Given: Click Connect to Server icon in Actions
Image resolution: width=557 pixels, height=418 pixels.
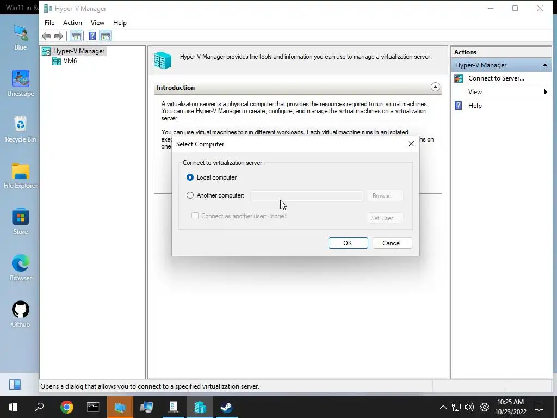Looking at the screenshot, I should pos(459,78).
